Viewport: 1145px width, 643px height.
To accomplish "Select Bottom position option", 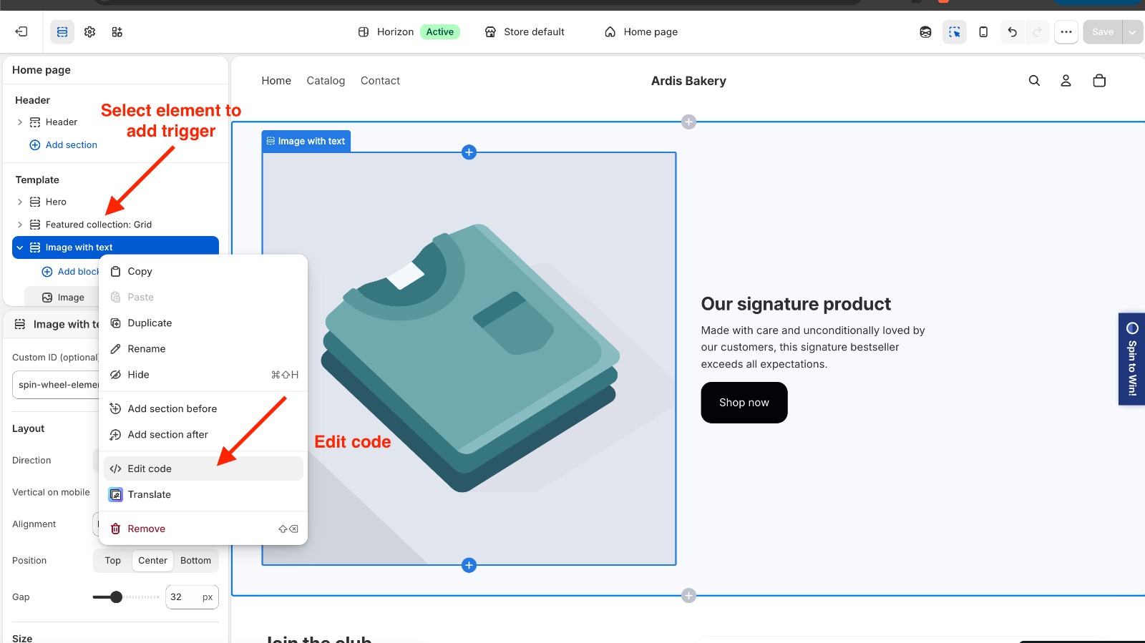I will 195,561.
